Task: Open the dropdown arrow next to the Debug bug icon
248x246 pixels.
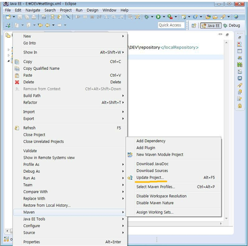Action: [152, 17]
